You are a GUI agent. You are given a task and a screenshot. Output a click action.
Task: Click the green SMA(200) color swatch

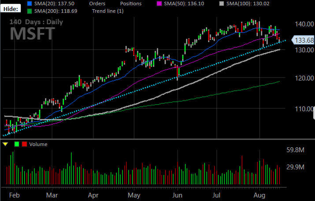click(x=30, y=11)
